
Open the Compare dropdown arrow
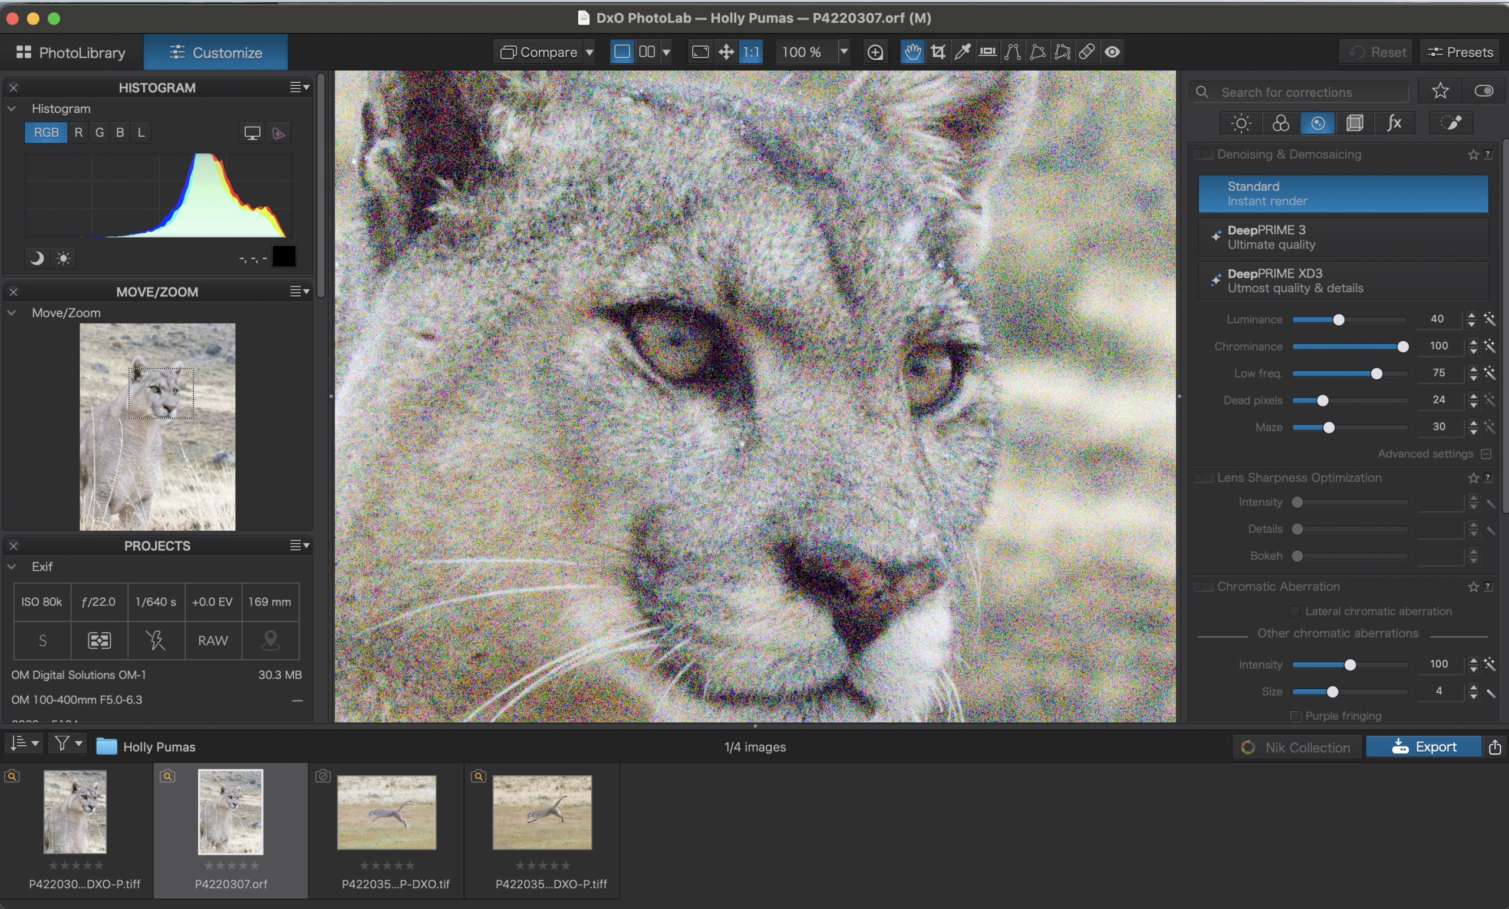(589, 52)
